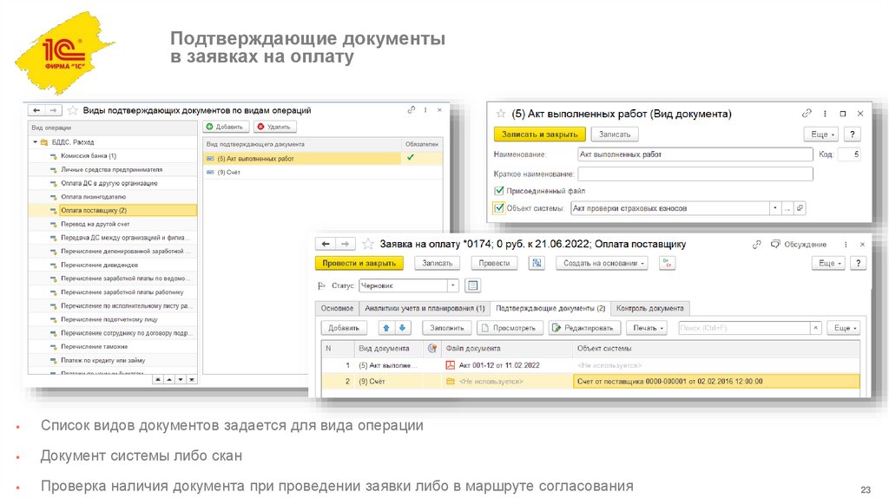Click forward arrow in Виды подтверждающих документов window

53,110
